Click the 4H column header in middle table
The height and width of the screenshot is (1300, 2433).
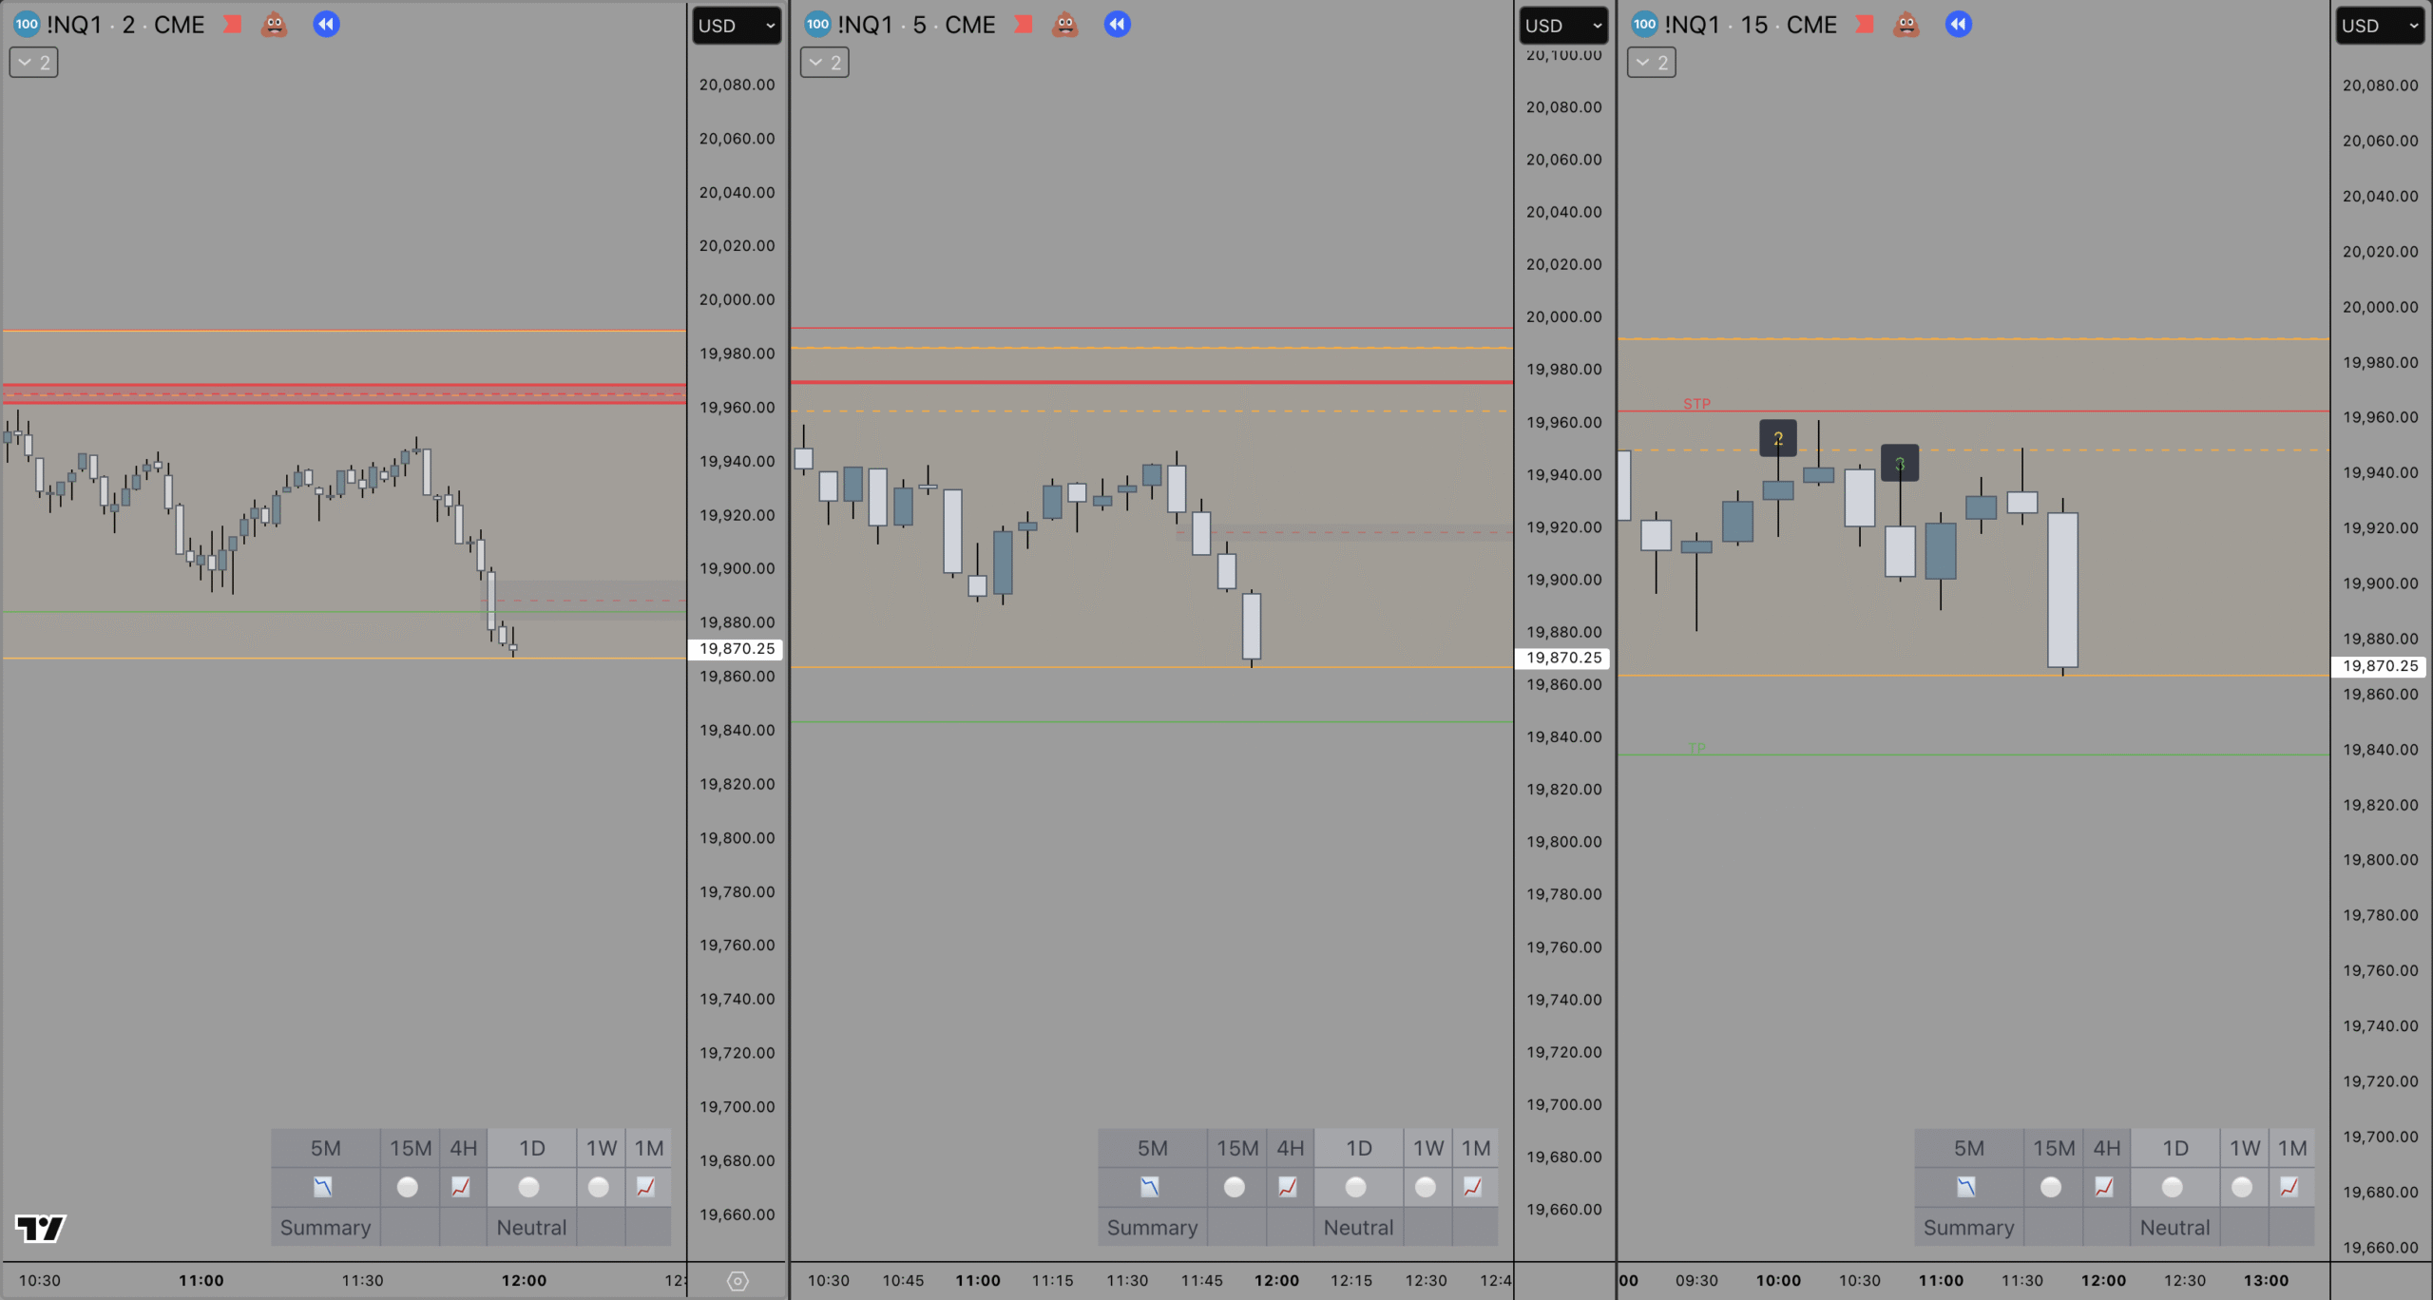click(1290, 1148)
